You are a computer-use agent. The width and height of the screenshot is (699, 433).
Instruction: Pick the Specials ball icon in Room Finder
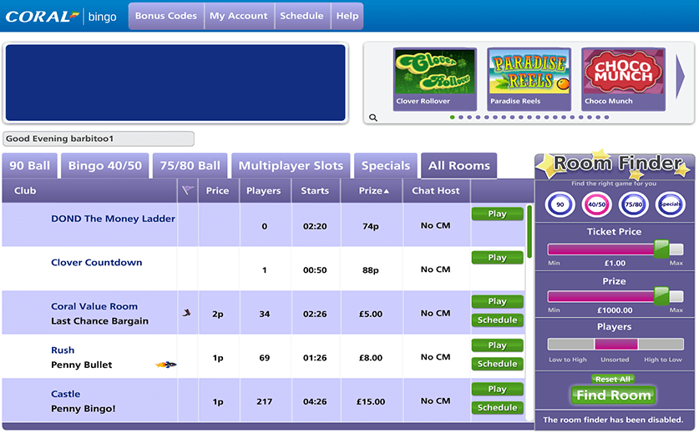tap(671, 204)
